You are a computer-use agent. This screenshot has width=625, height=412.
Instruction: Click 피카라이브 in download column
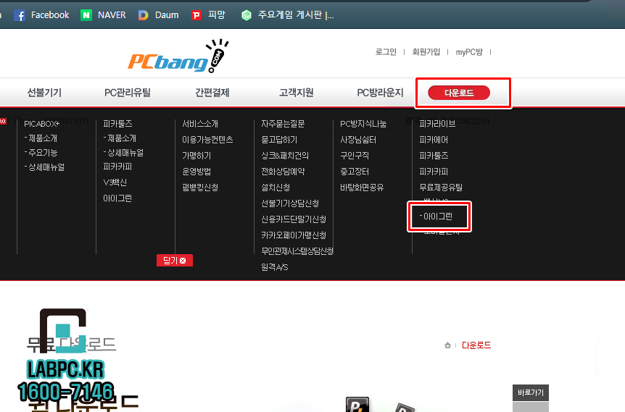437,124
